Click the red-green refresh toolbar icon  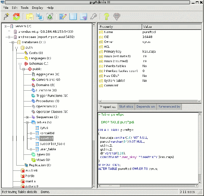[x=16, y=17]
